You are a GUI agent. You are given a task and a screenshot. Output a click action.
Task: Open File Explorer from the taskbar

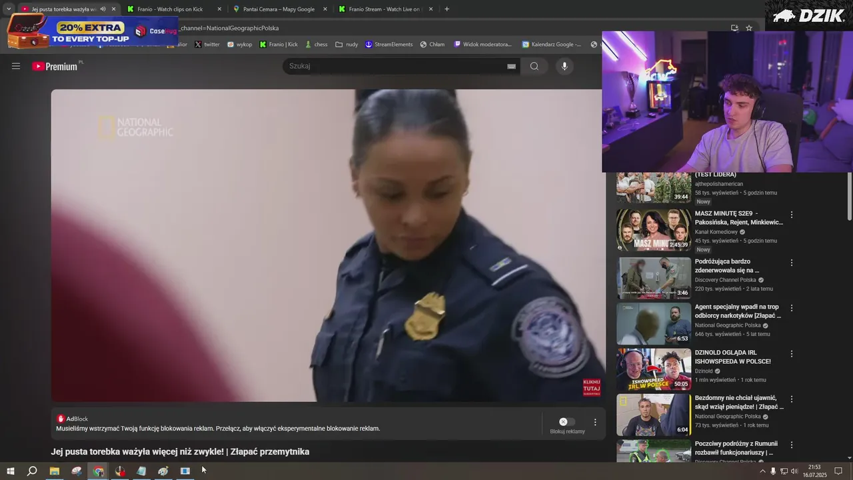click(55, 471)
